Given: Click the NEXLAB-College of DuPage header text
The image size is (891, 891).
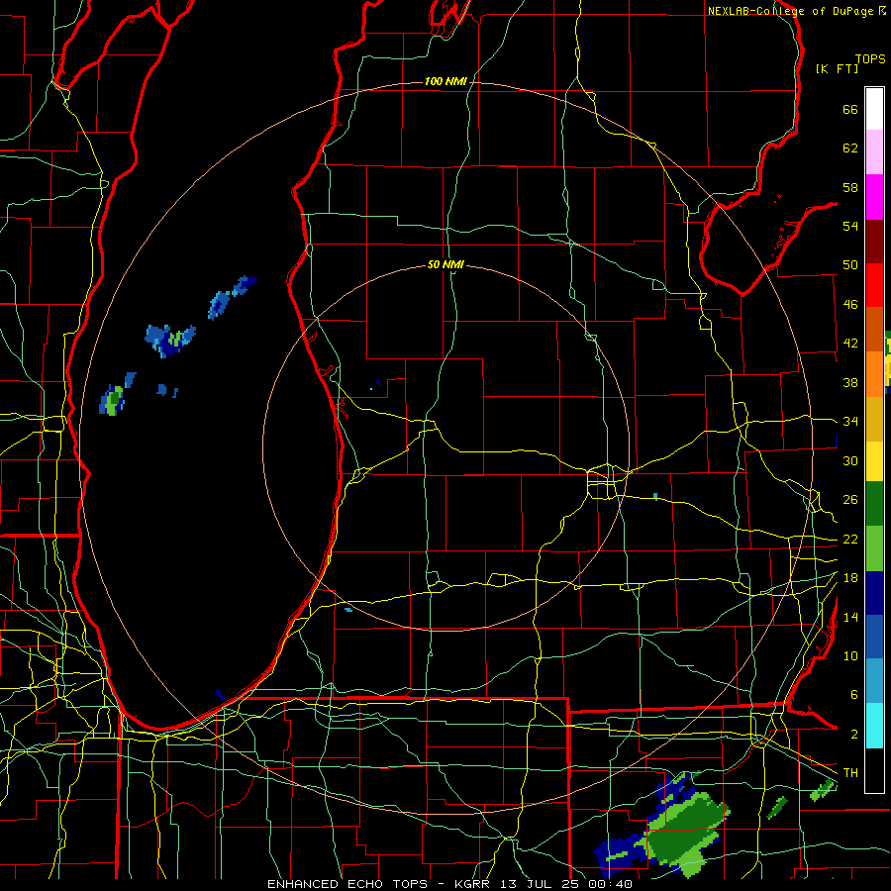Looking at the screenshot, I should [x=790, y=11].
